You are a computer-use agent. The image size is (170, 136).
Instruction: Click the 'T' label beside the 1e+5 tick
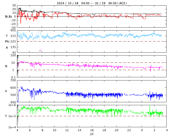pyautogui.click(x=6, y=116)
